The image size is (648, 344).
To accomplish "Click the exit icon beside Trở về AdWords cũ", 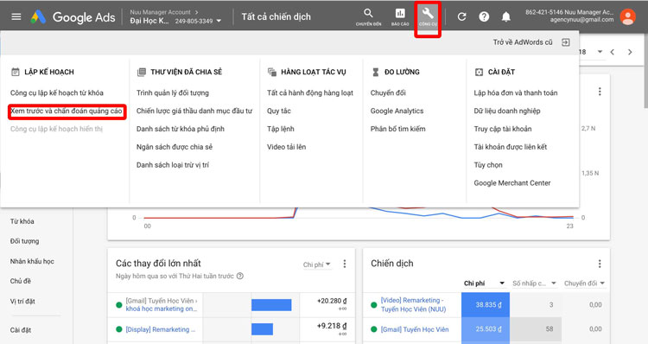I will click(566, 42).
